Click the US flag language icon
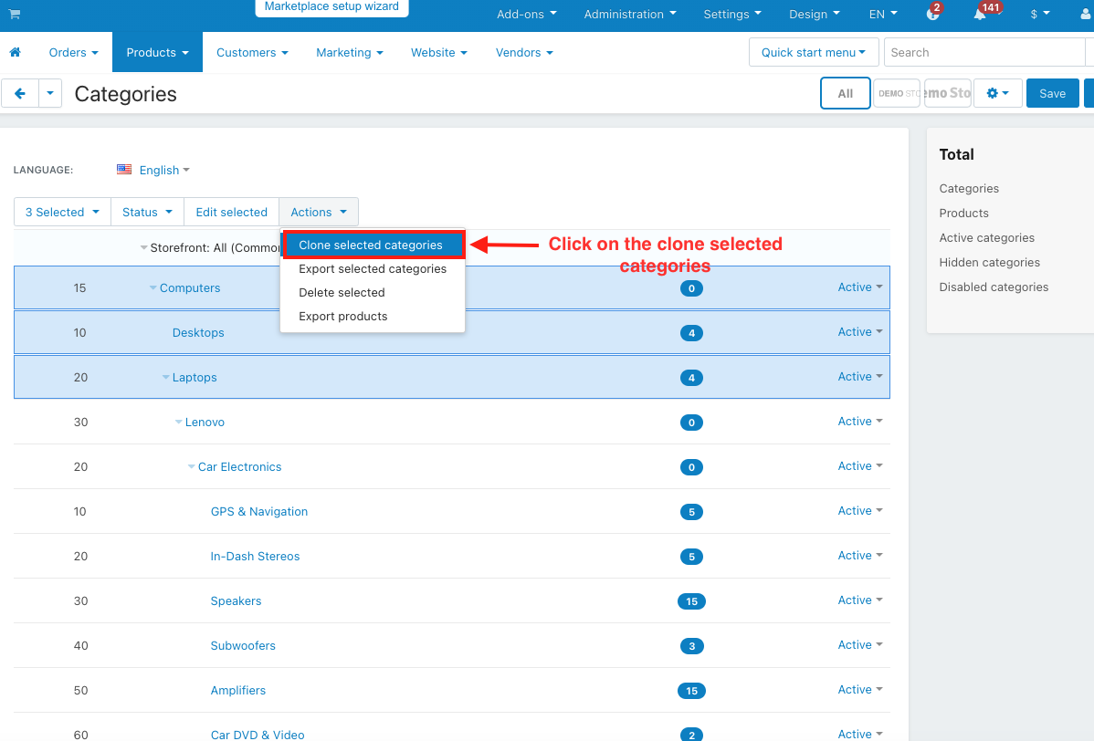The image size is (1094, 741). pyautogui.click(x=124, y=170)
